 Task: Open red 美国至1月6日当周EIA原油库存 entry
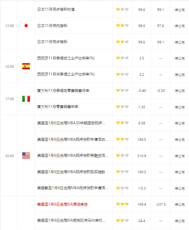(x=62, y=204)
